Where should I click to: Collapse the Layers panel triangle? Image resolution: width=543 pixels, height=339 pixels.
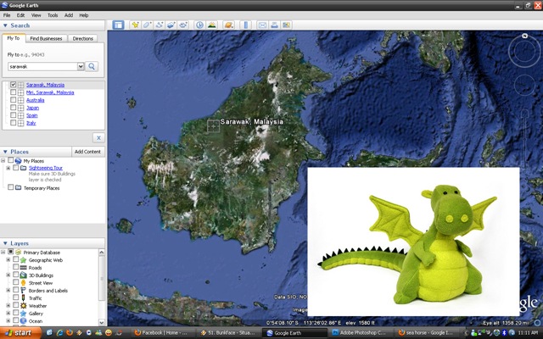click(5, 243)
